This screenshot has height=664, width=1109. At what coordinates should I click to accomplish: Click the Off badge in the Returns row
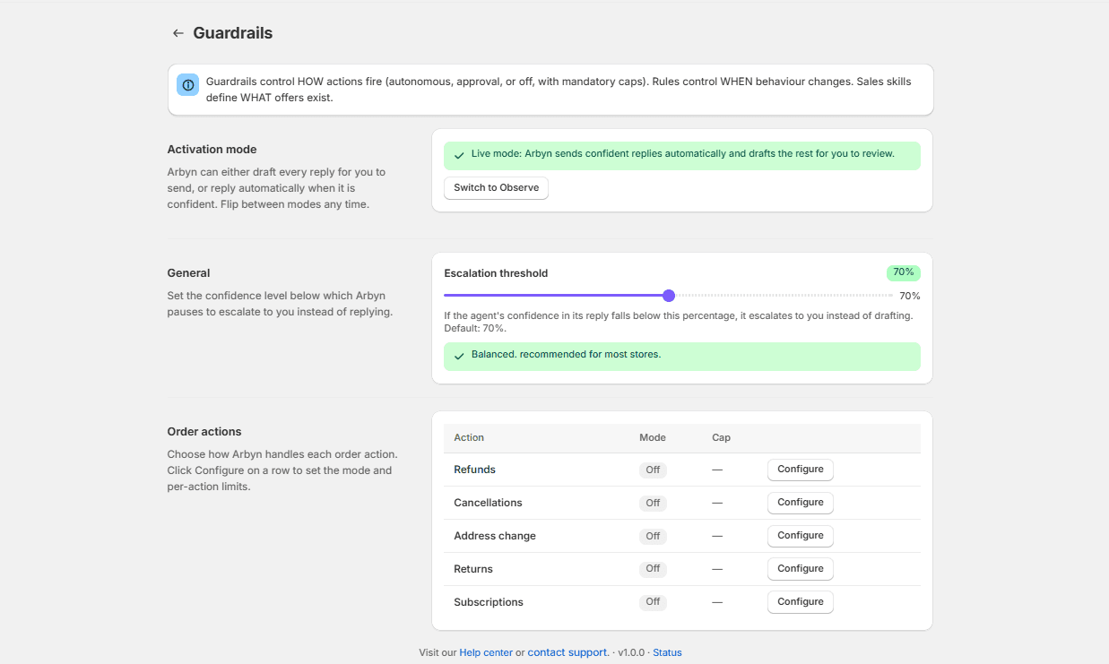pyautogui.click(x=653, y=569)
